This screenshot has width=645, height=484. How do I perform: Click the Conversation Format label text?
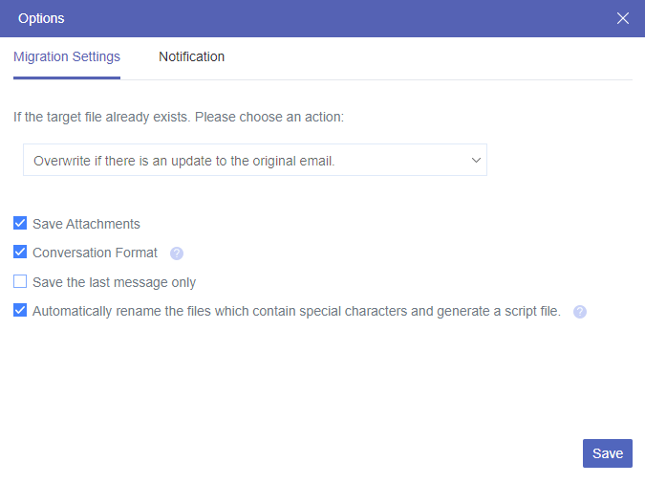(x=95, y=253)
